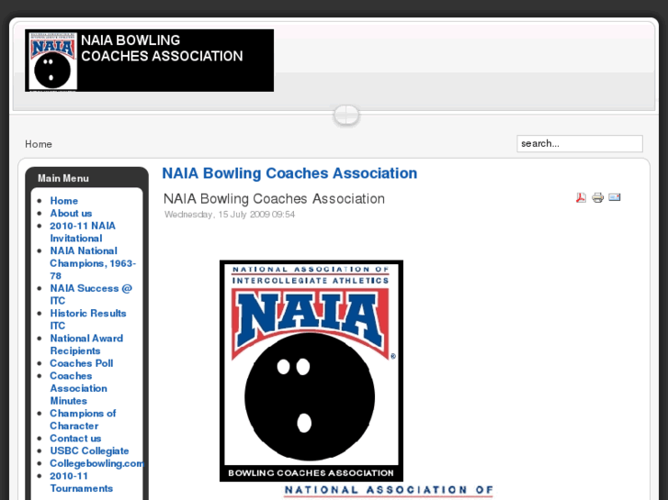The width and height of the screenshot is (668, 500).
Task: Open the Coaches Poll link
Action: click(82, 363)
